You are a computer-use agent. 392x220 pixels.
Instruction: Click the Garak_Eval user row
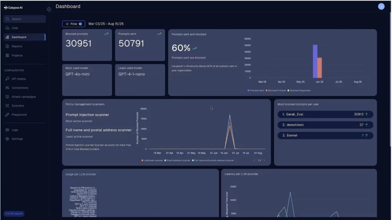[x=325, y=114]
